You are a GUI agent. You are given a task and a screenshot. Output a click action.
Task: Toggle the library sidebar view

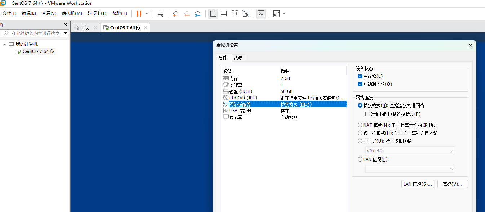(x=213, y=14)
